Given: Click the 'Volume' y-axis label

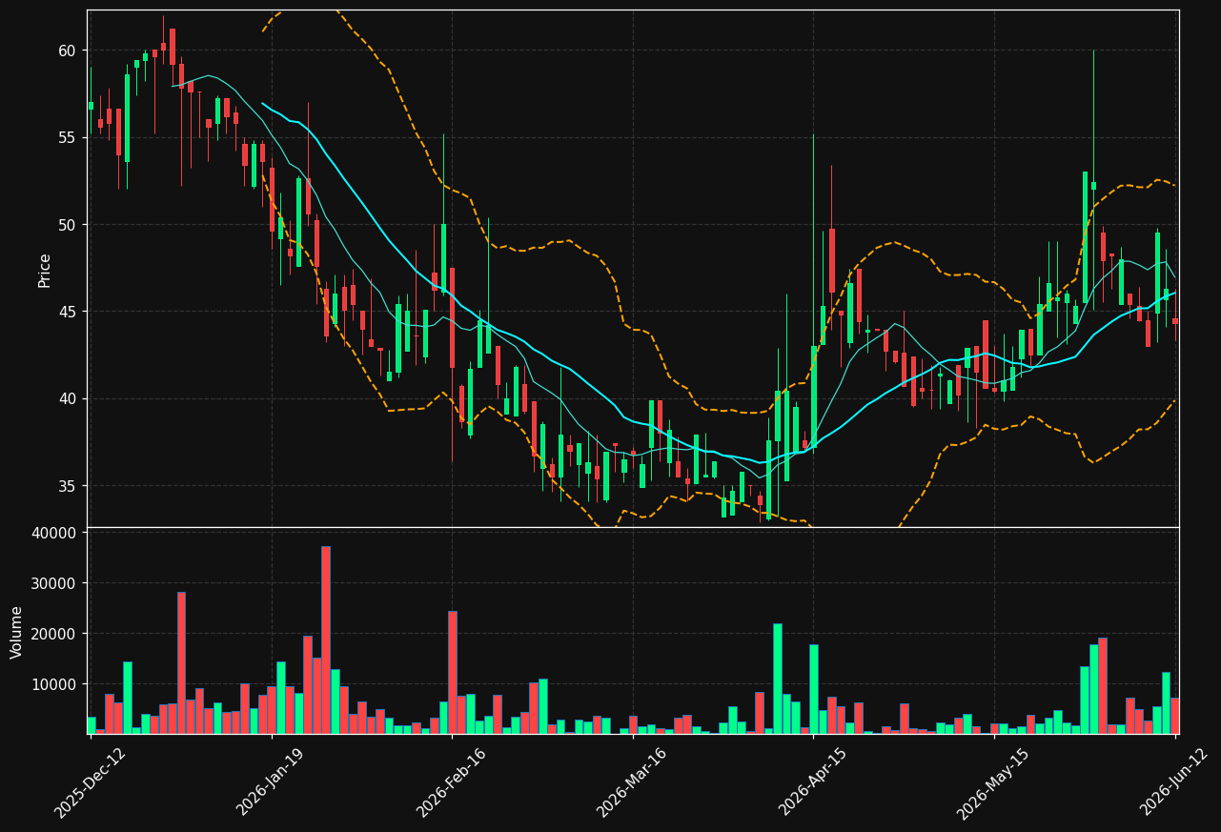Looking at the screenshot, I should coord(17,632).
